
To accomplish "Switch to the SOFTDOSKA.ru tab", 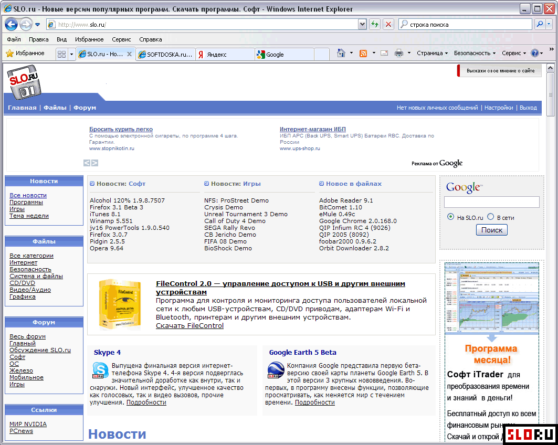I will (165, 55).
